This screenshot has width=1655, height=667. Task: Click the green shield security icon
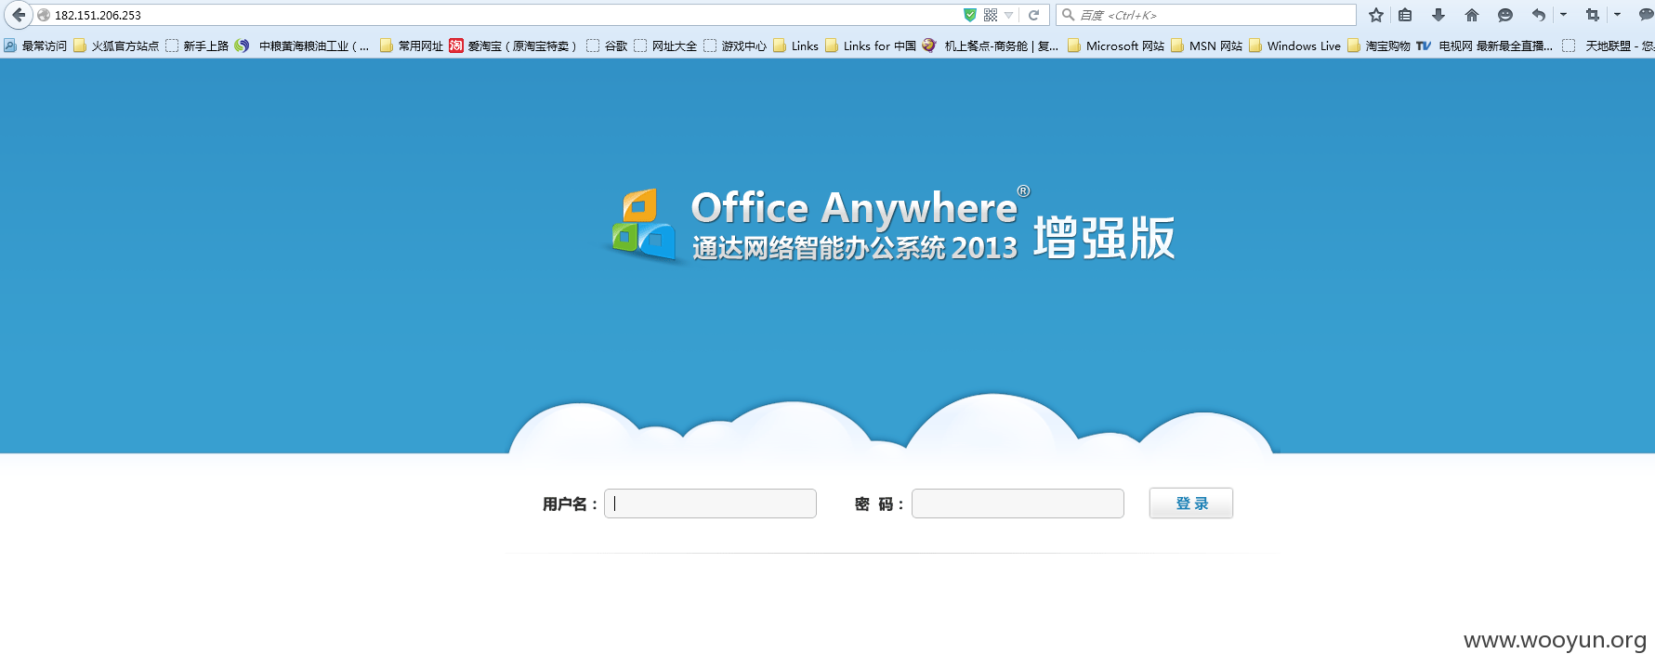(970, 15)
